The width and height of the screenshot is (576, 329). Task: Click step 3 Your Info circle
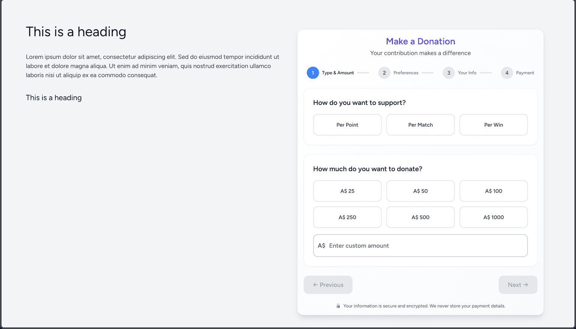point(448,73)
